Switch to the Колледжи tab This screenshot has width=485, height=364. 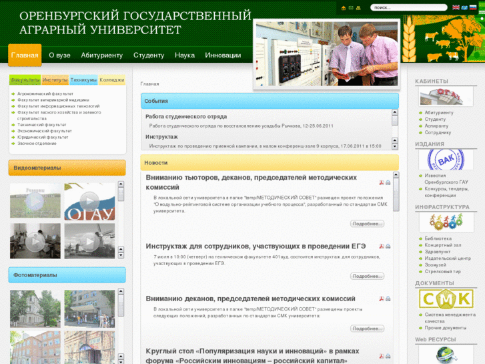pos(112,80)
